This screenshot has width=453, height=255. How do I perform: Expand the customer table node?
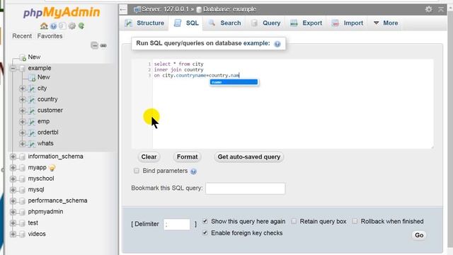tap(22, 110)
